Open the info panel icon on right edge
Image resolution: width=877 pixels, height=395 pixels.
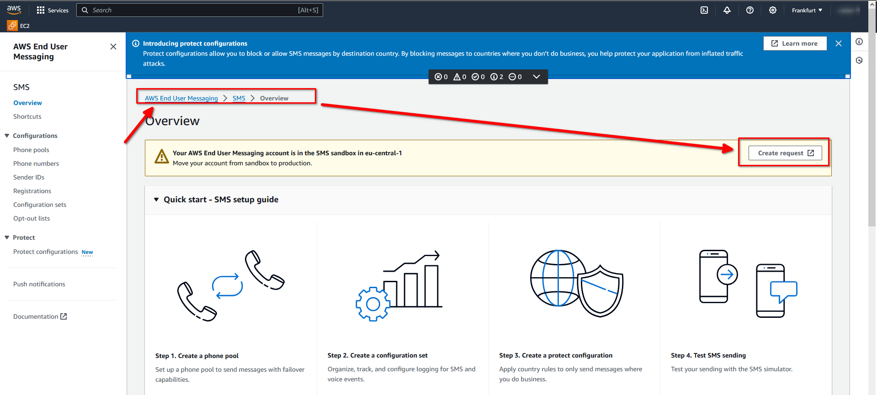[859, 42]
